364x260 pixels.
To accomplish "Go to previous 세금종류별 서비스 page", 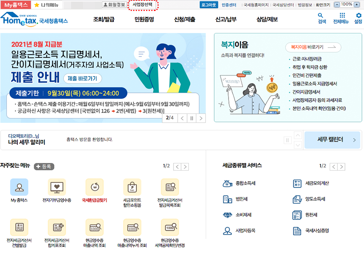I will pyautogui.click(x=334, y=167).
